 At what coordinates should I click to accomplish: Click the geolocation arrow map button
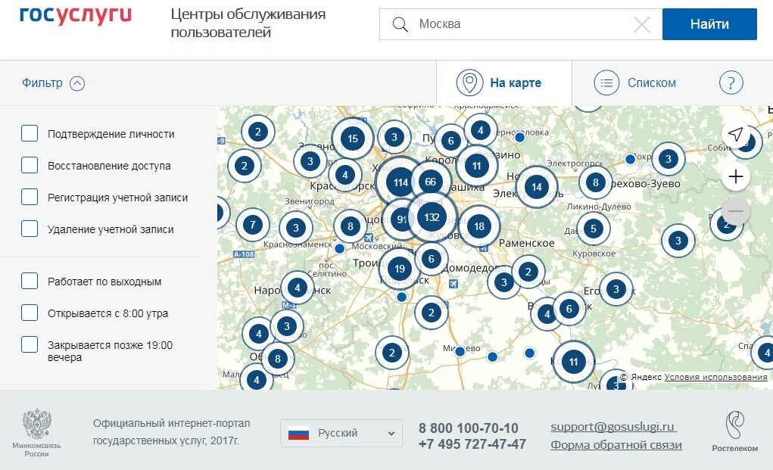click(736, 134)
